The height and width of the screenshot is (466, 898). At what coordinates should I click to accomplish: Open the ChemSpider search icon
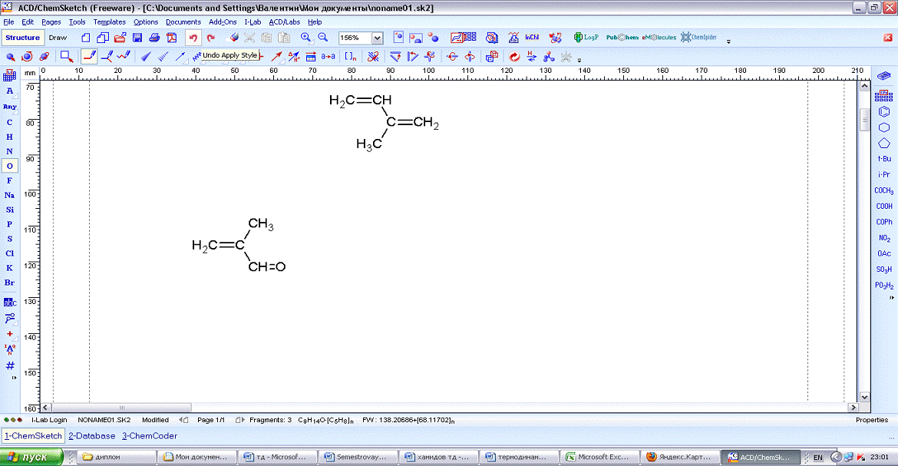698,38
